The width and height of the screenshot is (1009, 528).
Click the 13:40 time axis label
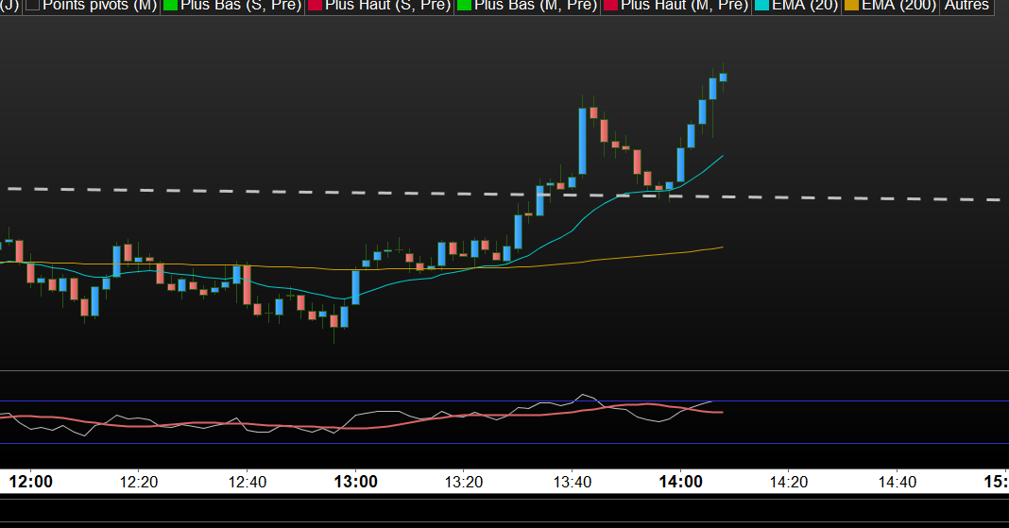pos(573,482)
